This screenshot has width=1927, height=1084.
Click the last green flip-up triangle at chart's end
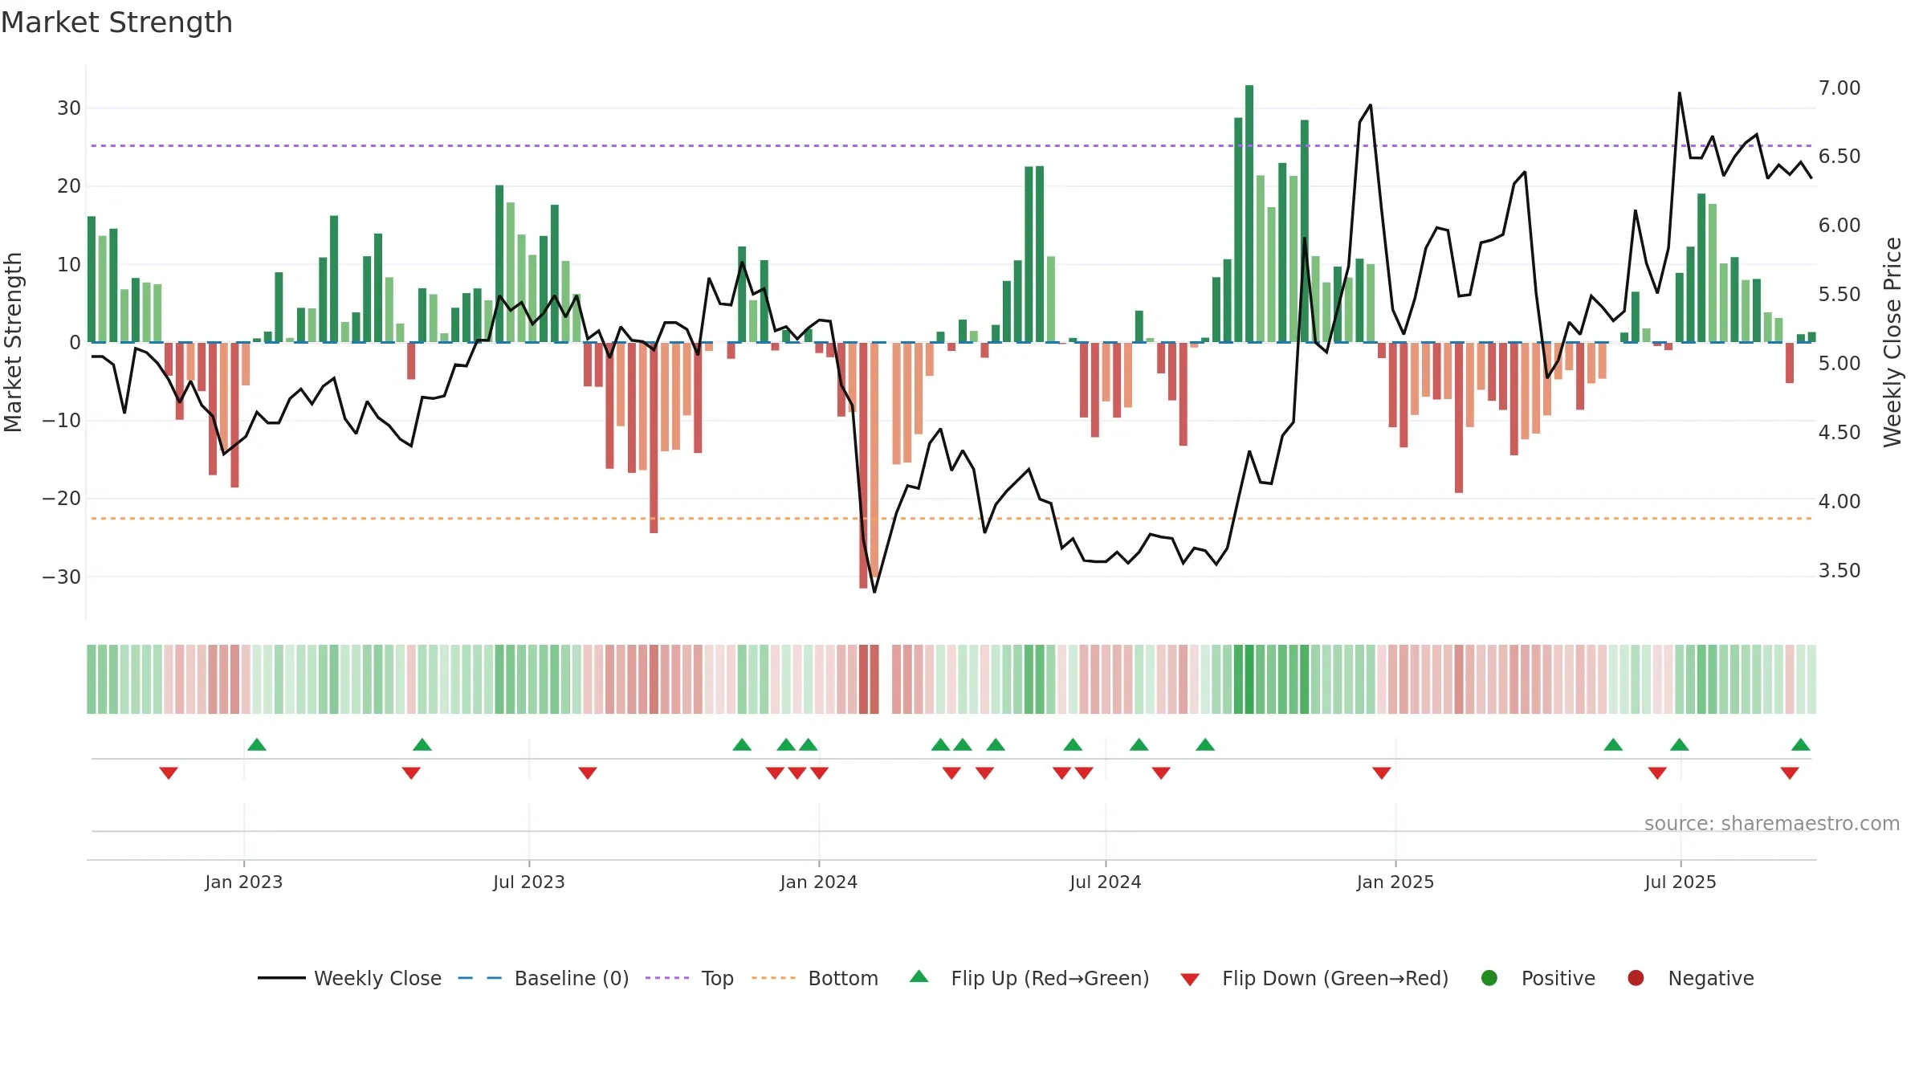[1801, 744]
